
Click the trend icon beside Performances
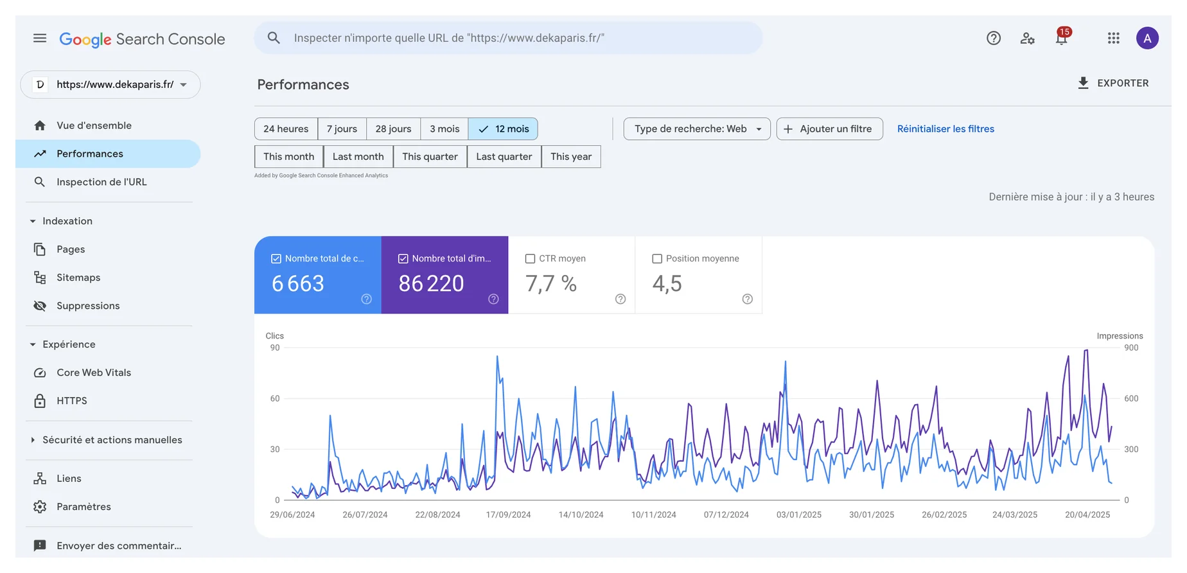coord(40,154)
